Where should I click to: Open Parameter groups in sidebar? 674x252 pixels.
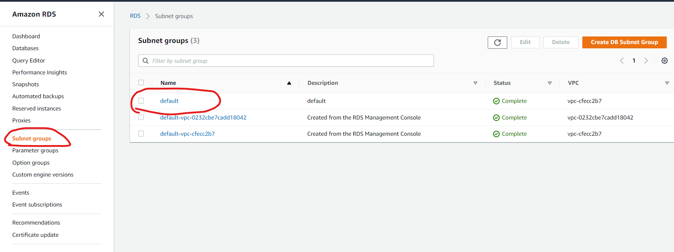35,151
